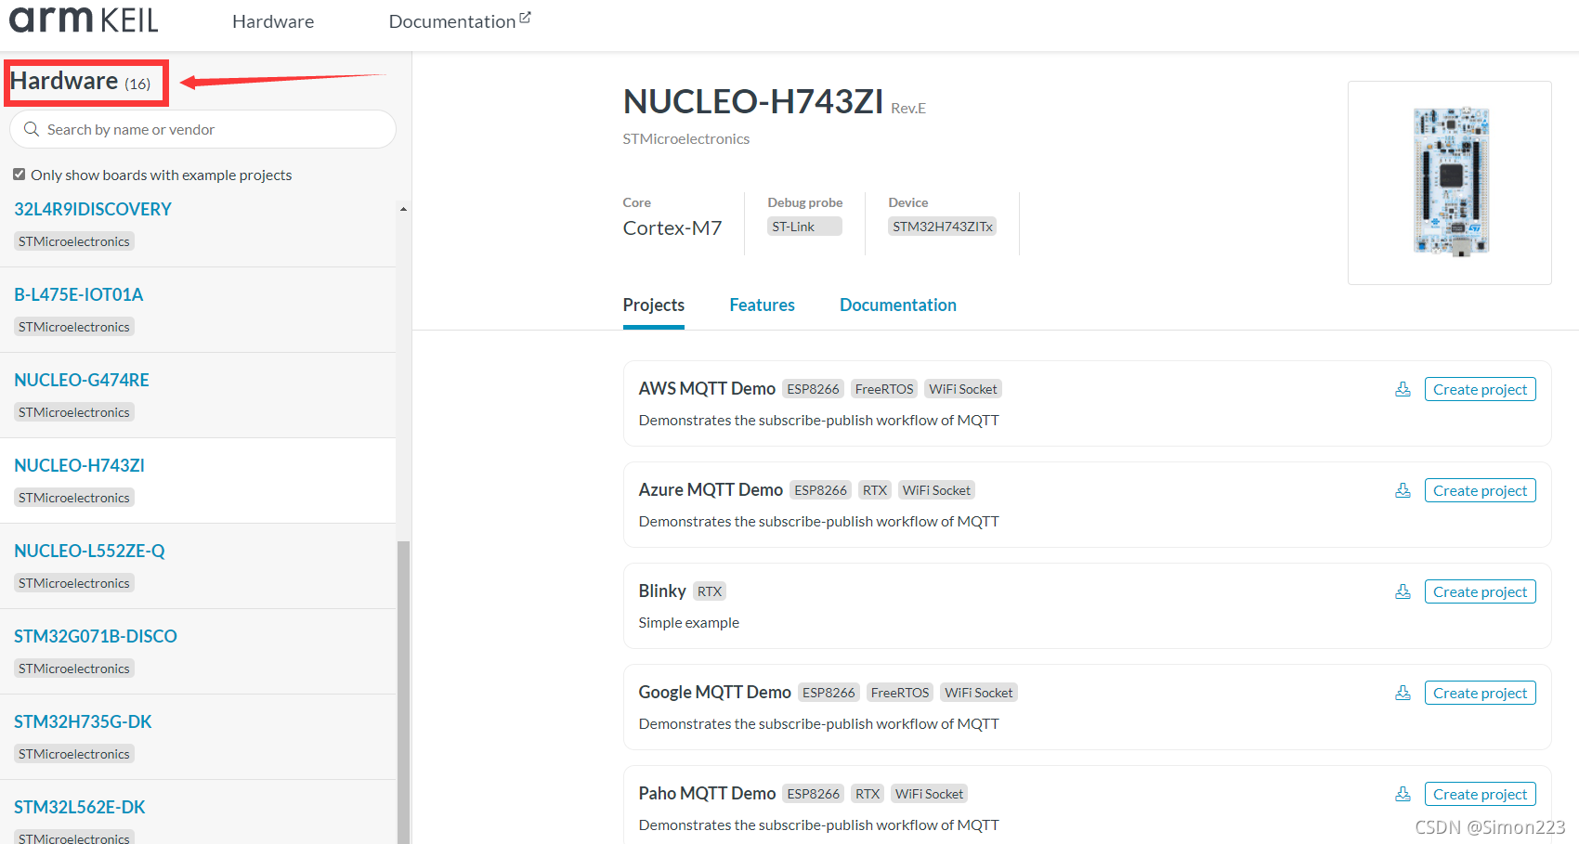Image resolution: width=1579 pixels, height=844 pixels.
Task: Click the Hardware (16) sidebar heading
Action: [81, 82]
